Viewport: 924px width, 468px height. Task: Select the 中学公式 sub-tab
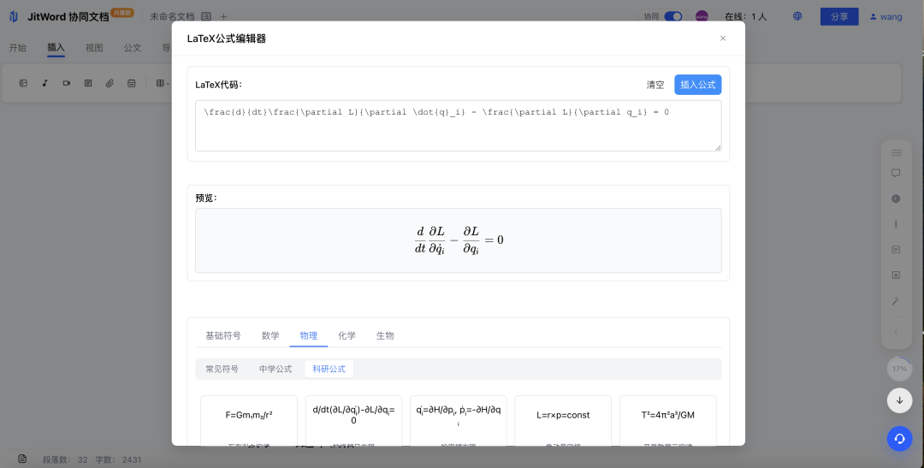(275, 369)
